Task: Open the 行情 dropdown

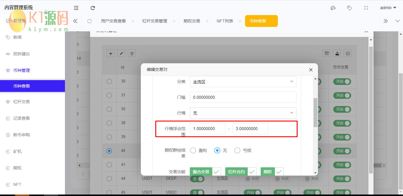Action: pyautogui.click(x=243, y=113)
